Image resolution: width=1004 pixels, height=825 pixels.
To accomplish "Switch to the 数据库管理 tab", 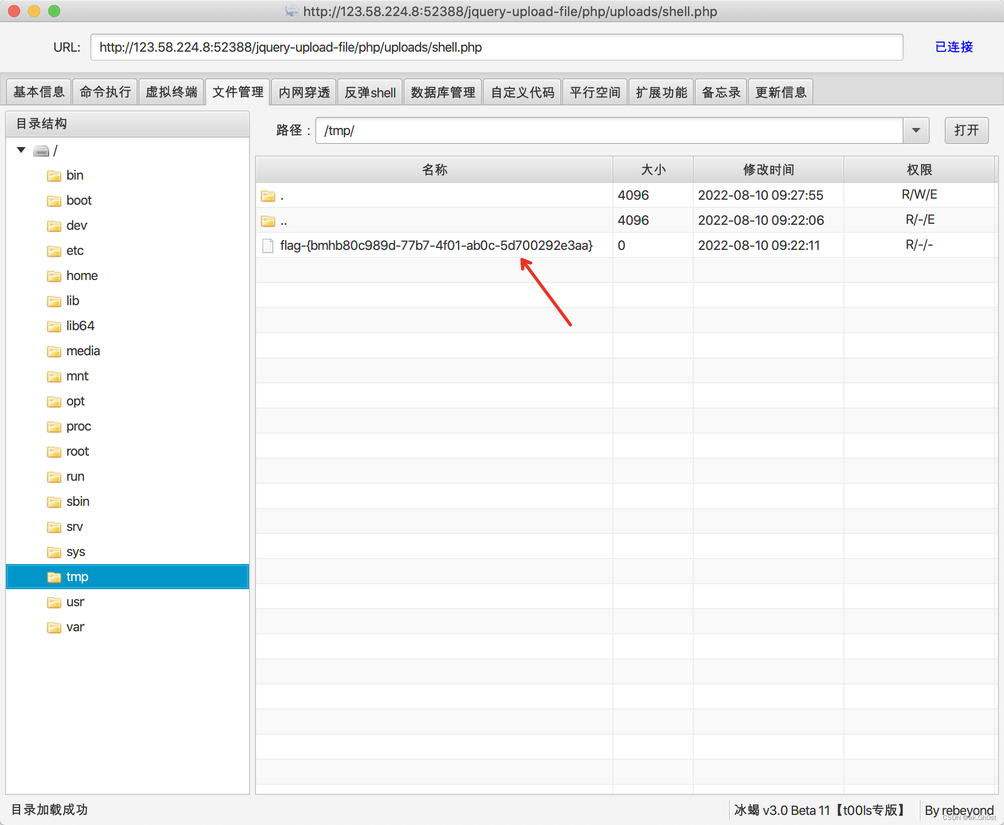I will click(x=443, y=92).
